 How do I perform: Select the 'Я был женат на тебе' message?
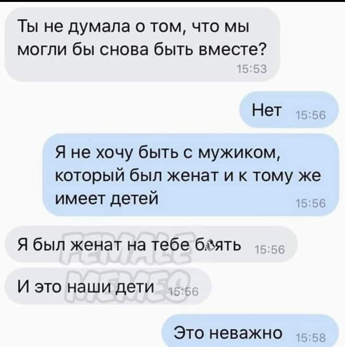(151, 244)
